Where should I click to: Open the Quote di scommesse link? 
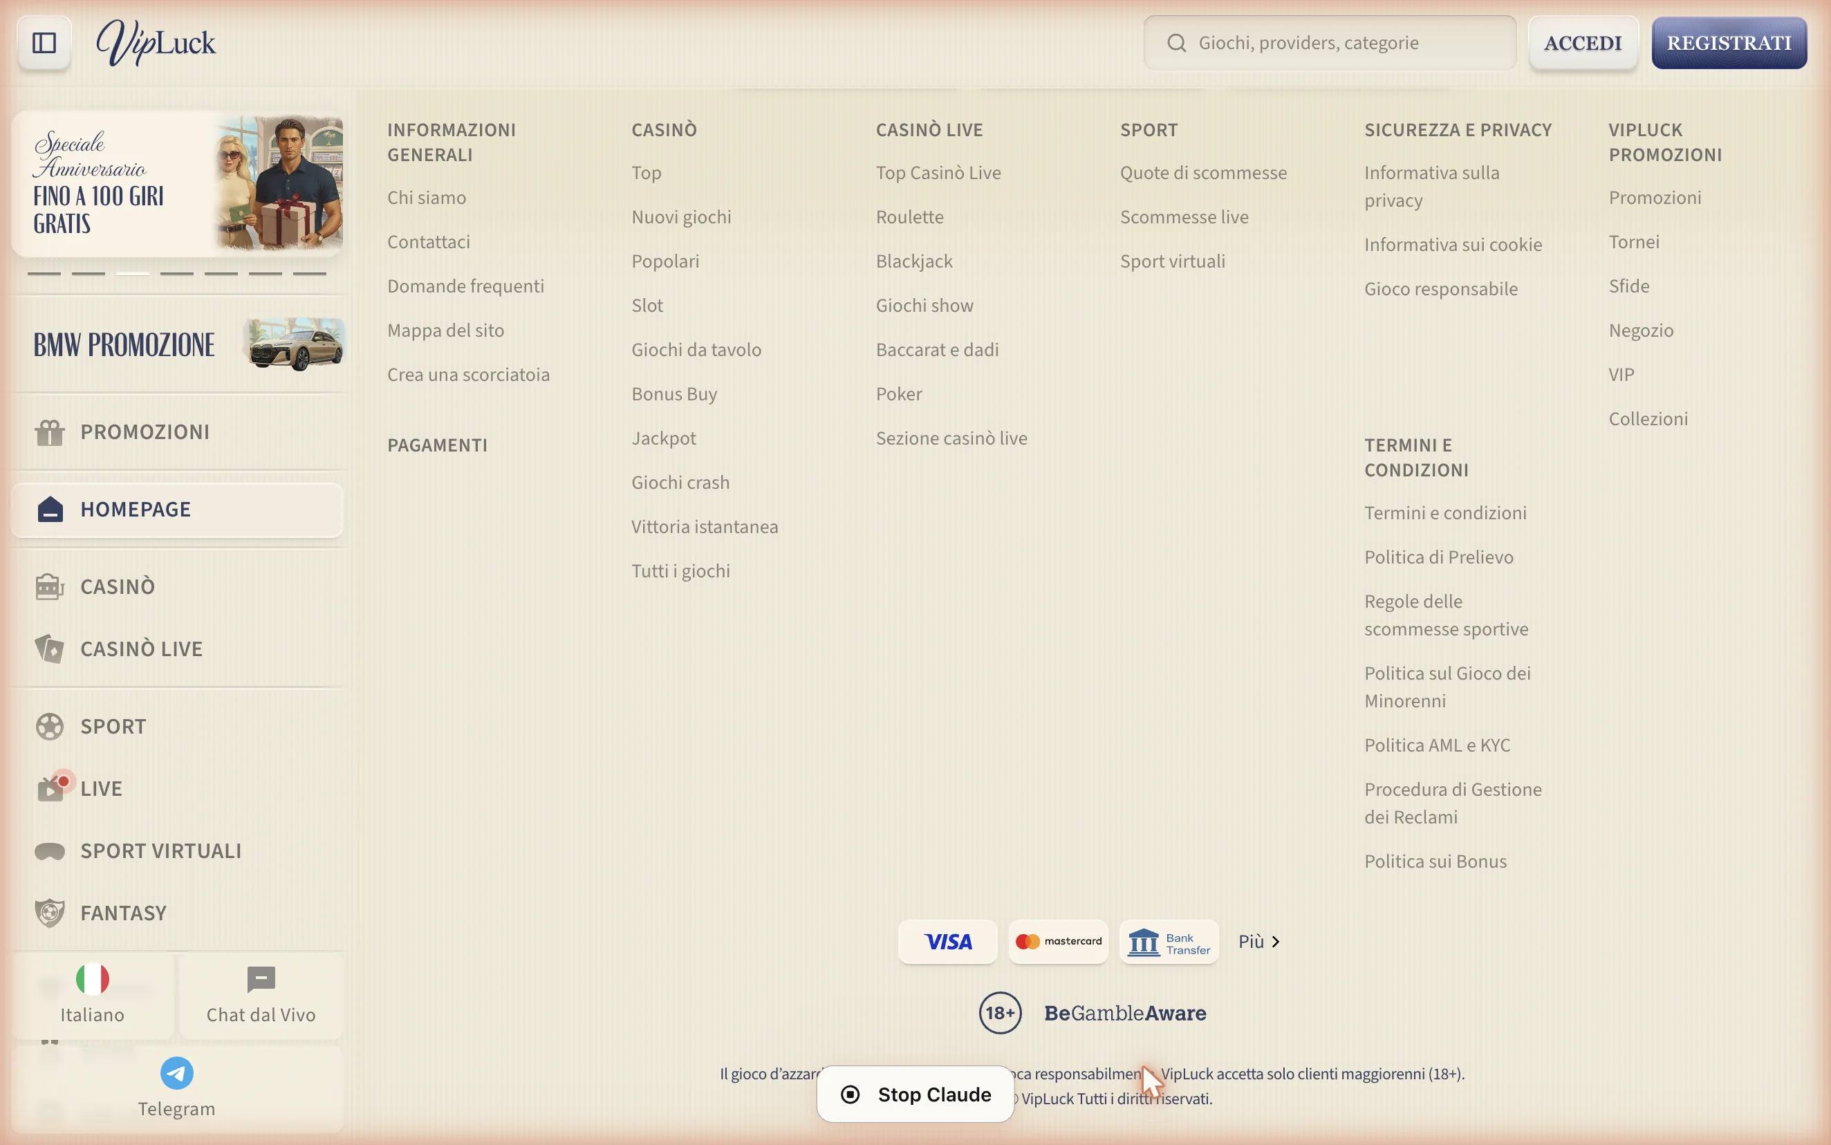point(1202,173)
